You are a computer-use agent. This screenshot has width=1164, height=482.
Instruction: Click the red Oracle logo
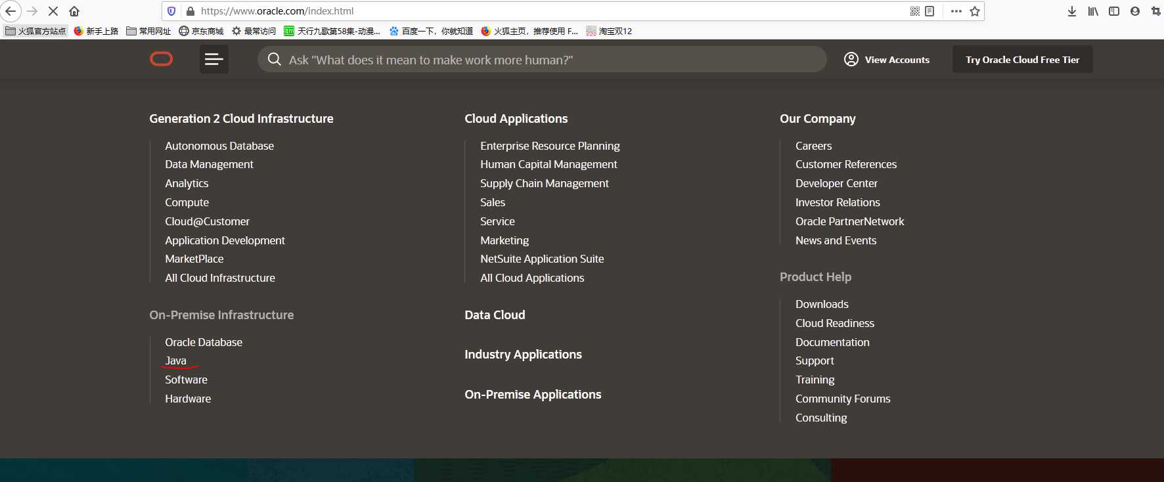(x=162, y=59)
